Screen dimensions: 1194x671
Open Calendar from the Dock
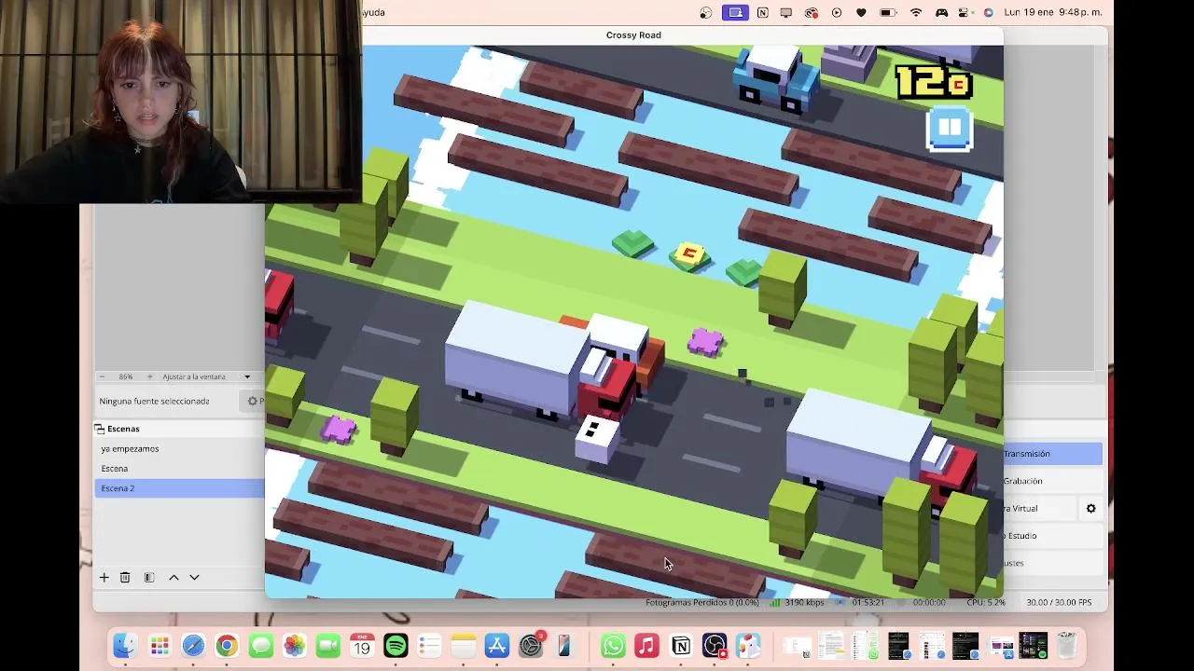click(362, 645)
